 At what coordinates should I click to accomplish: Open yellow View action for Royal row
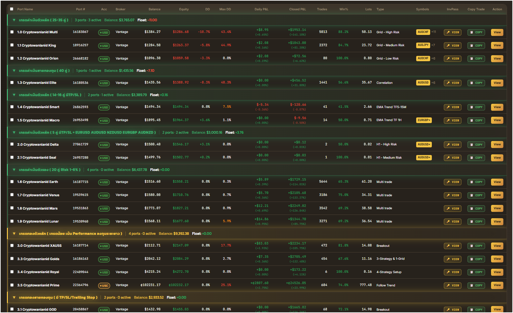[x=497, y=272]
